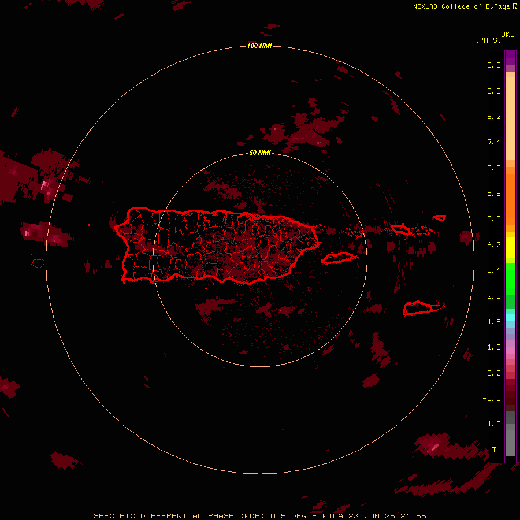Screen dimensions: 520x520
Task: Click the yellow band of the color bar
Action: (510, 247)
